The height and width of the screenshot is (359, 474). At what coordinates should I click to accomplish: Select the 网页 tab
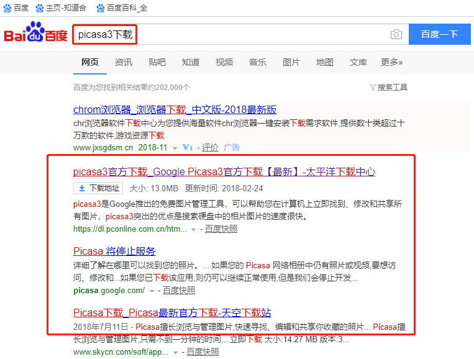90,62
